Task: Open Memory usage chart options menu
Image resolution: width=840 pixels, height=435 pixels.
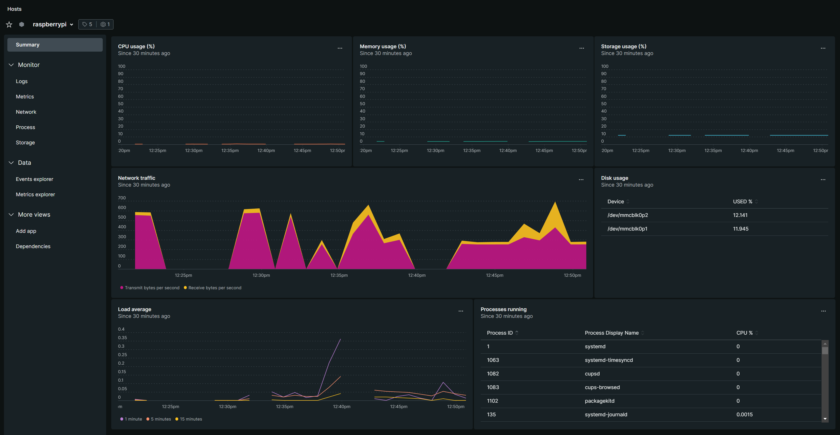Action: (x=581, y=48)
